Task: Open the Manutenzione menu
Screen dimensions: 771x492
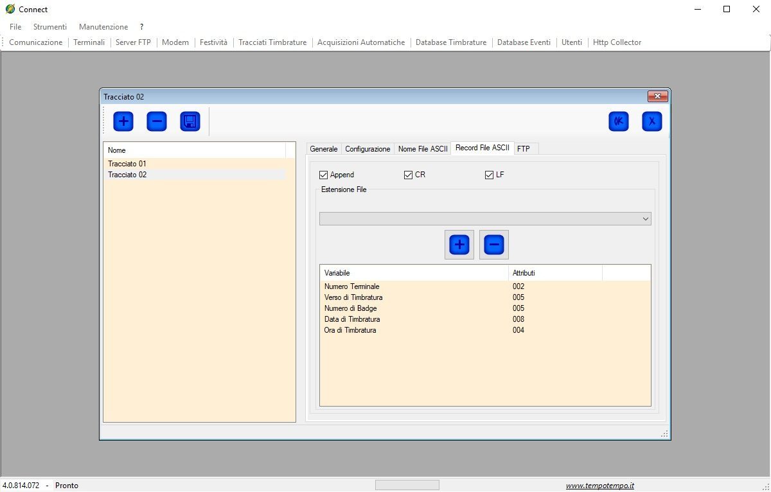Action: pyautogui.click(x=103, y=27)
